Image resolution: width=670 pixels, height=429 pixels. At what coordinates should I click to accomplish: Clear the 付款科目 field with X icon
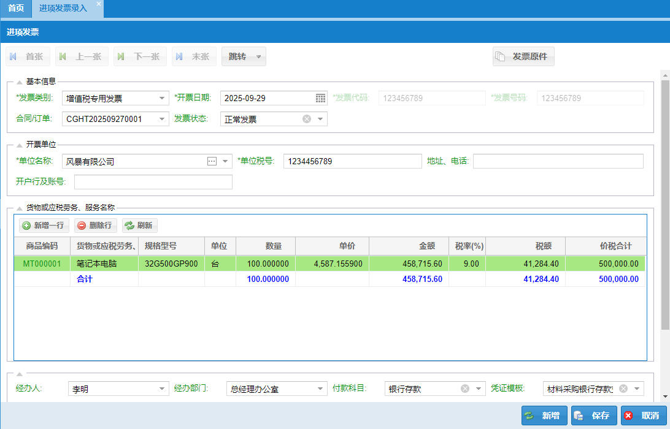(465, 389)
